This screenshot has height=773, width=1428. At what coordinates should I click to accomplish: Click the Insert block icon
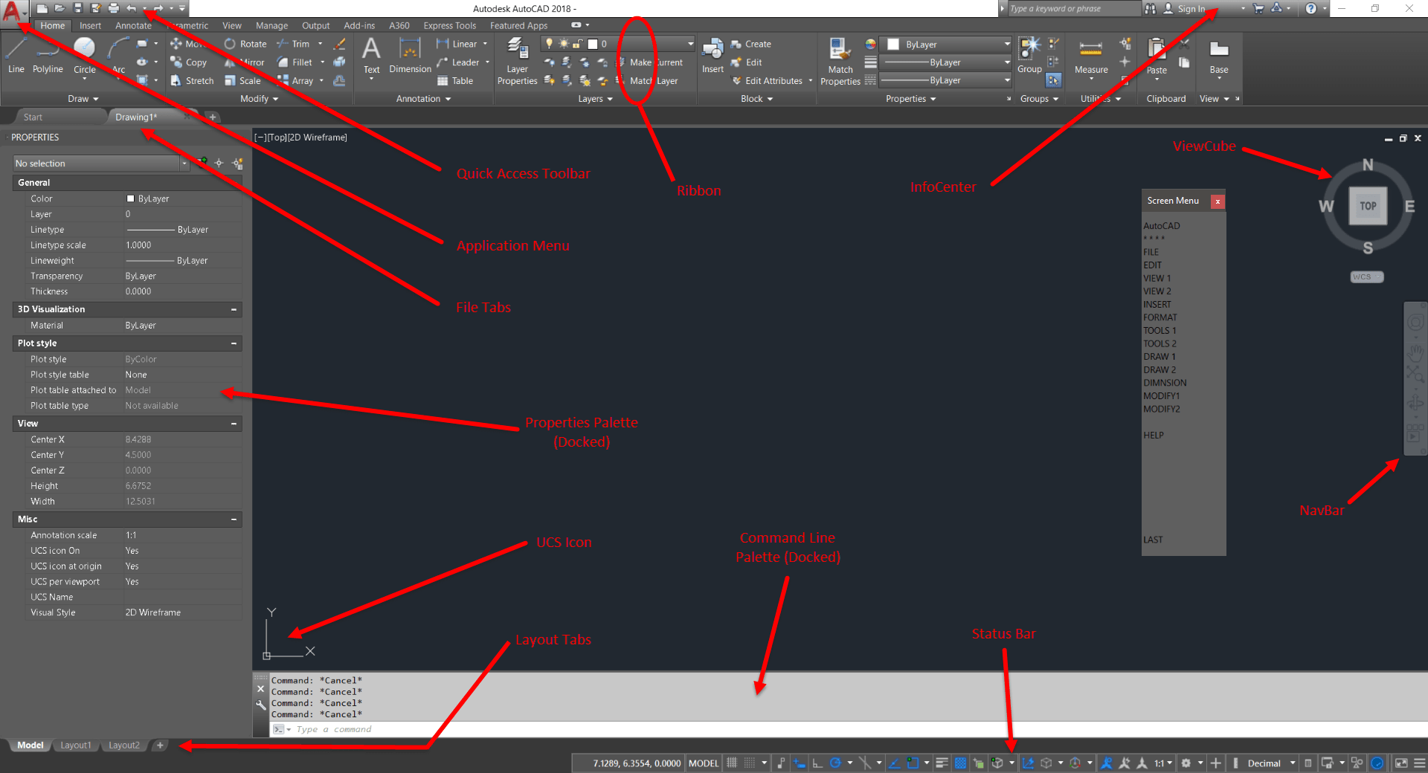tap(713, 56)
